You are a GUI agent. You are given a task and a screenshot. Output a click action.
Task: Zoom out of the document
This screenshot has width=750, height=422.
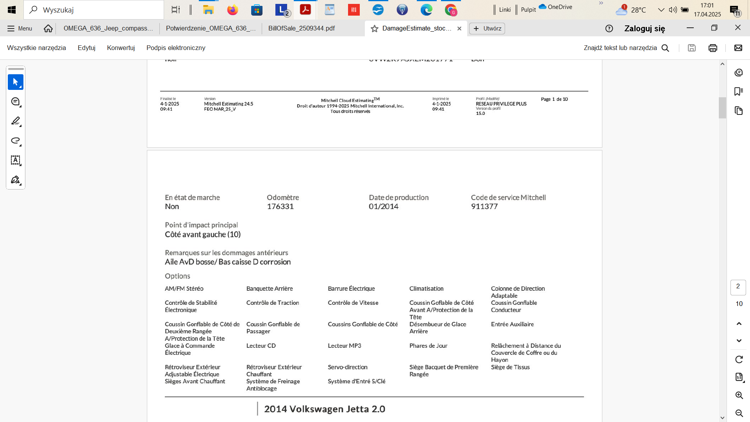click(x=739, y=413)
